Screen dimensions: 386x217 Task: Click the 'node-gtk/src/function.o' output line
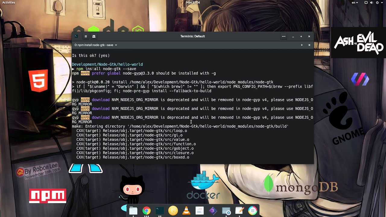(136, 144)
